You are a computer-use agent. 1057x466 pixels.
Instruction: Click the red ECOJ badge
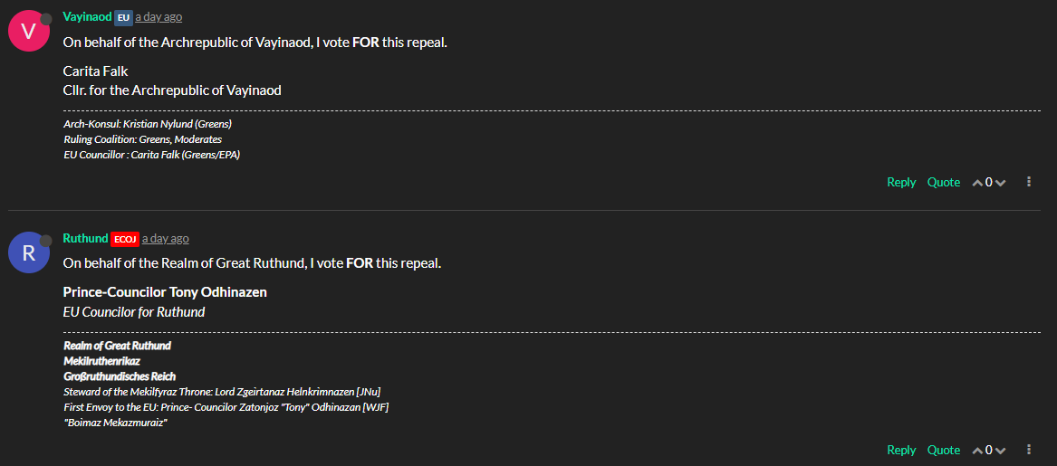[125, 239]
